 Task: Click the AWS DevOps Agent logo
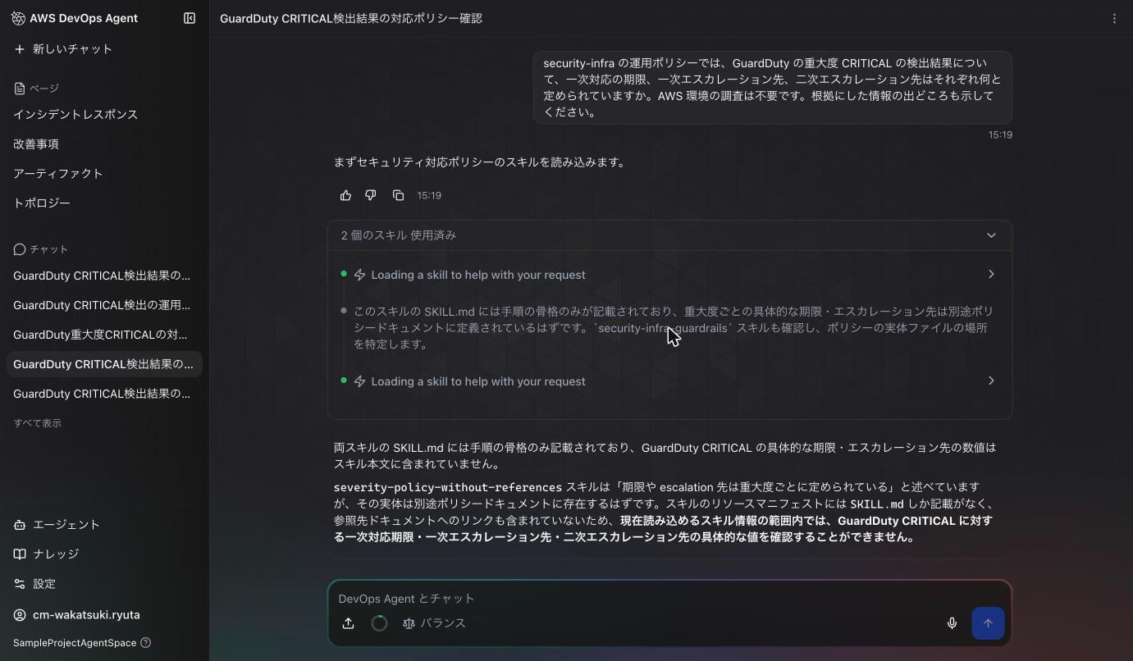[18, 18]
